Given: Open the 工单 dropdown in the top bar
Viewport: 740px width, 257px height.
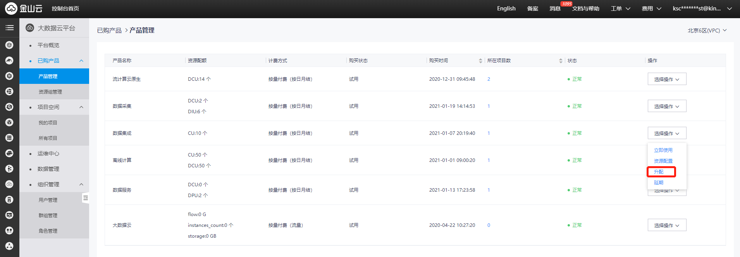Looking at the screenshot, I should click(620, 9).
